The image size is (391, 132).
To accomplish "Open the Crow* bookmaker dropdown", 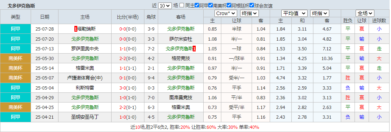I will (x=225, y=13).
